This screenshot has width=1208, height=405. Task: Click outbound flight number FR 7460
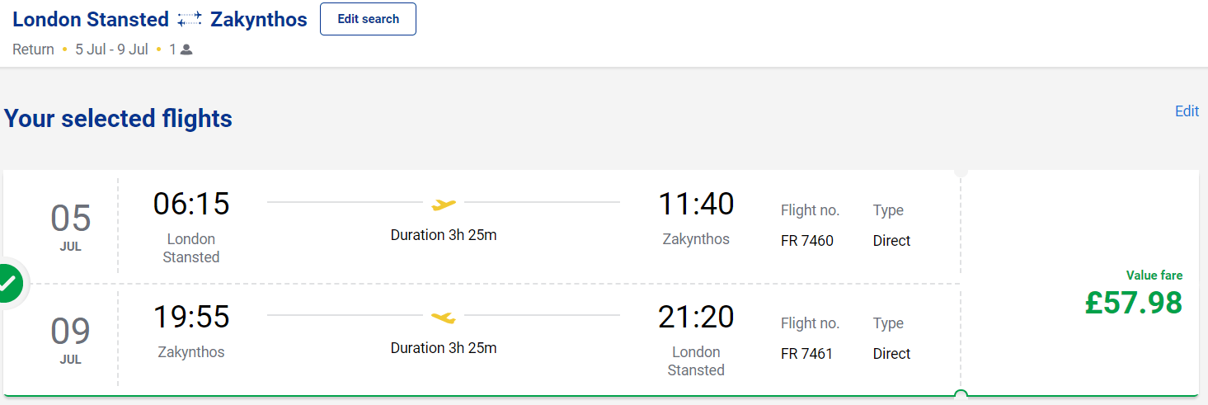(807, 241)
